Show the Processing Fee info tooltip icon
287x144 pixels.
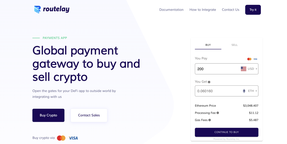pos(218,113)
